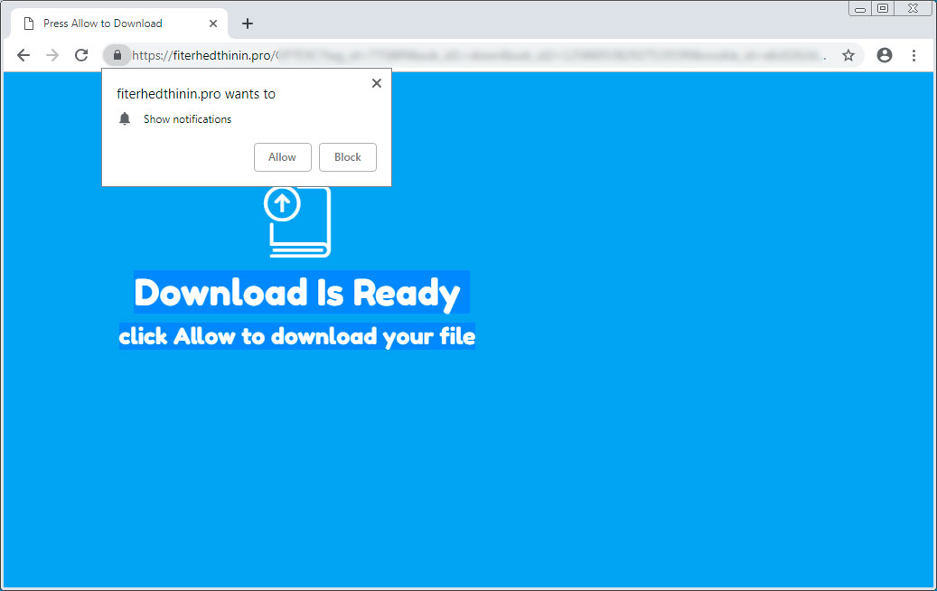Allow notifications from fiterhedthinin.pro

click(x=282, y=156)
